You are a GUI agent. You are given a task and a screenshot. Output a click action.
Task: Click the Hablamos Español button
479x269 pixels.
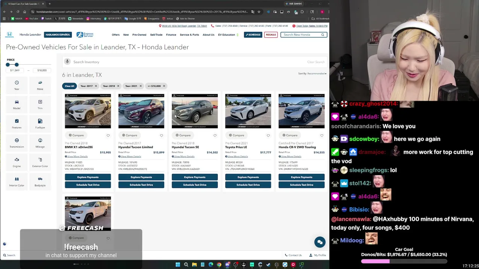tap(58, 35)
